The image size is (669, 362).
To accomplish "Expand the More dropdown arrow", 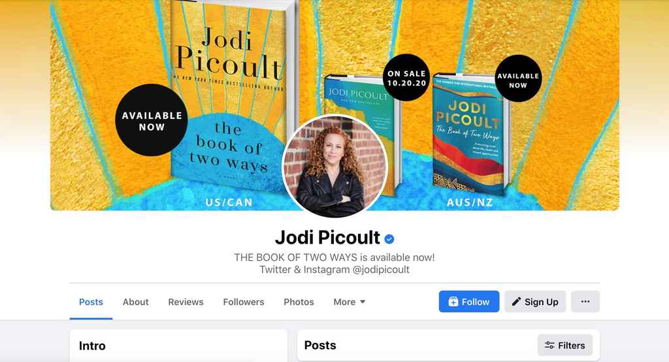I will [x=363, y=302].
